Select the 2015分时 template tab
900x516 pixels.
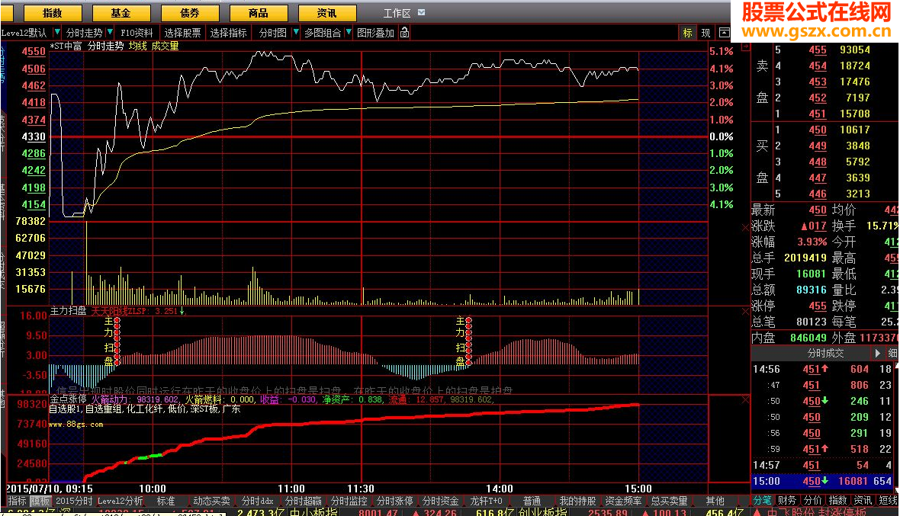coord(74,501)
